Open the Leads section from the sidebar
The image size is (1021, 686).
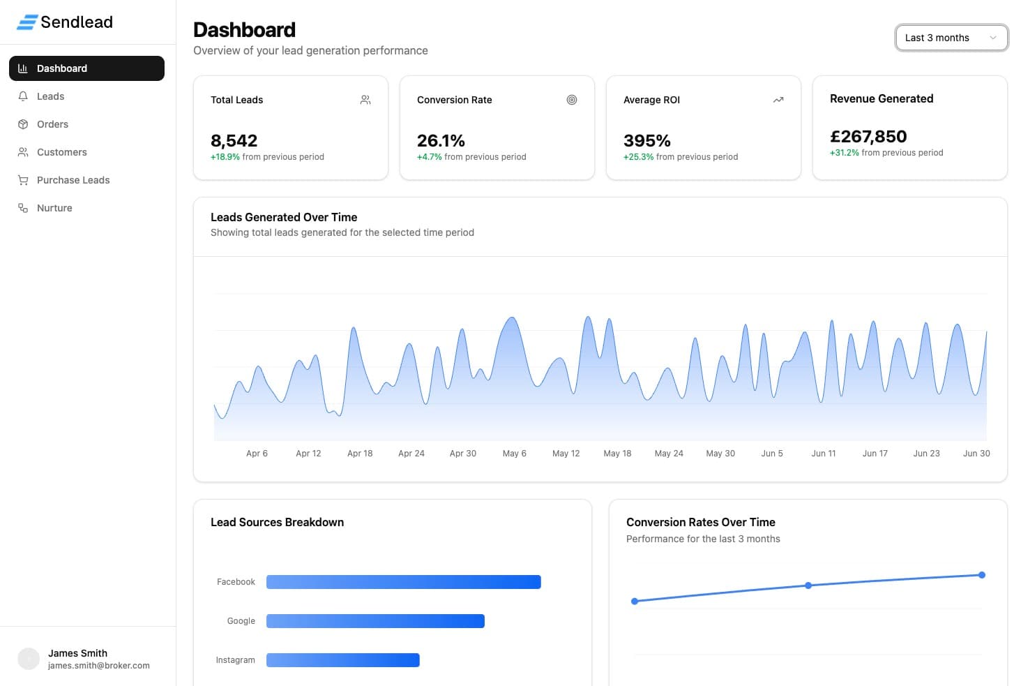(50, 96)
